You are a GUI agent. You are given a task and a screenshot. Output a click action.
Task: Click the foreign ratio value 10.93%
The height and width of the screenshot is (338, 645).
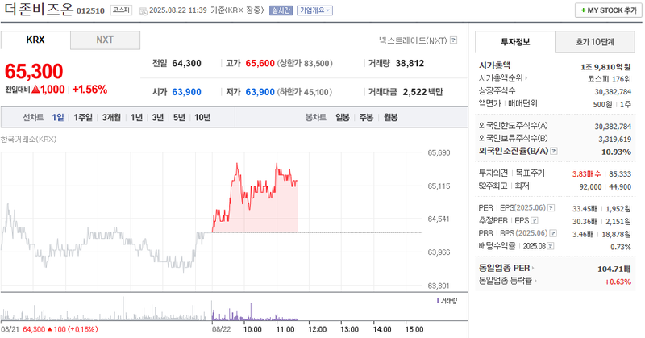[x=616, y=152]
